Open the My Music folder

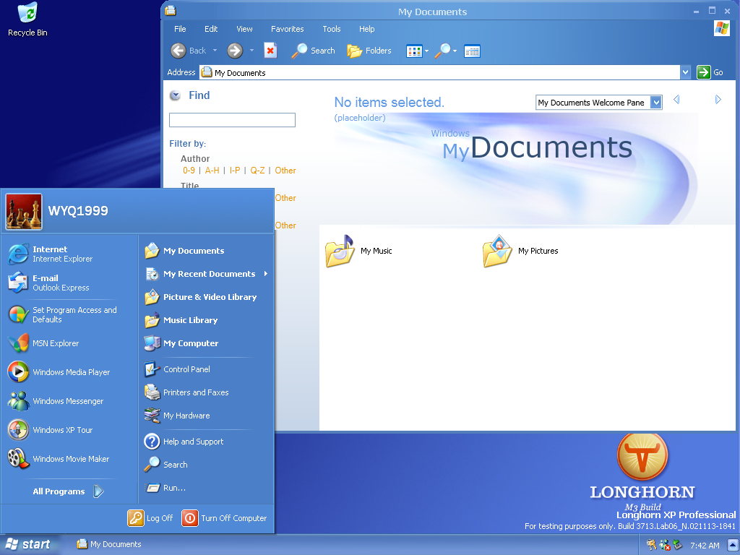pos(360,251)
